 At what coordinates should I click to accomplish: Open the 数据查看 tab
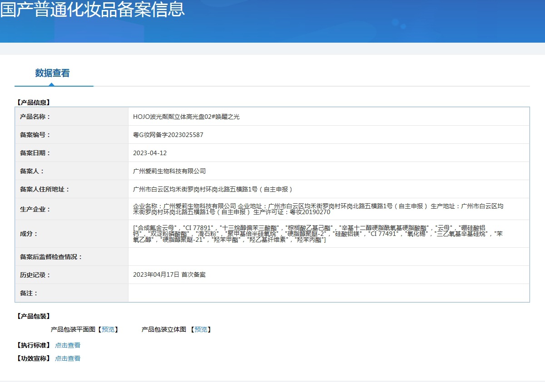(52, 73)
